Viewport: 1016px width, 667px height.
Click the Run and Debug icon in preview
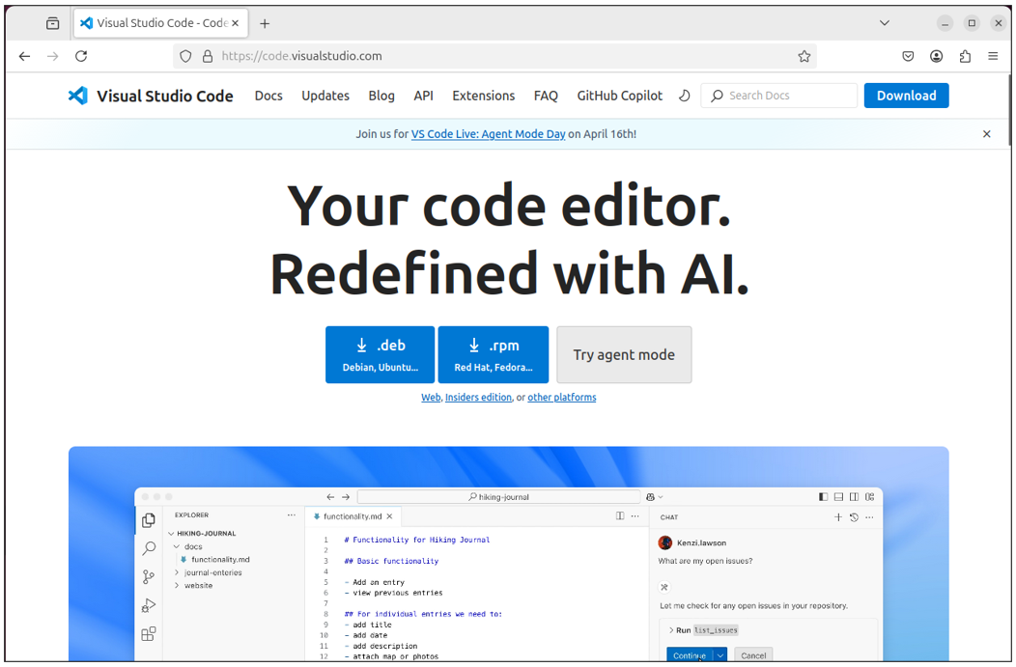149,605
